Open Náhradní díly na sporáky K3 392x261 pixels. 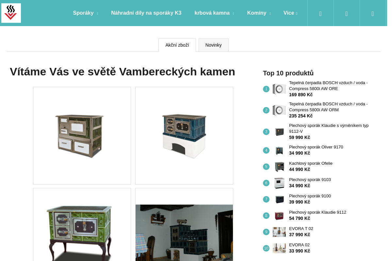click(146, 13)
